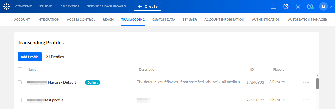The width and height of the screenshot is (336, 109).
Task: Go to the Custom Data tab
Action: [164, 19]
